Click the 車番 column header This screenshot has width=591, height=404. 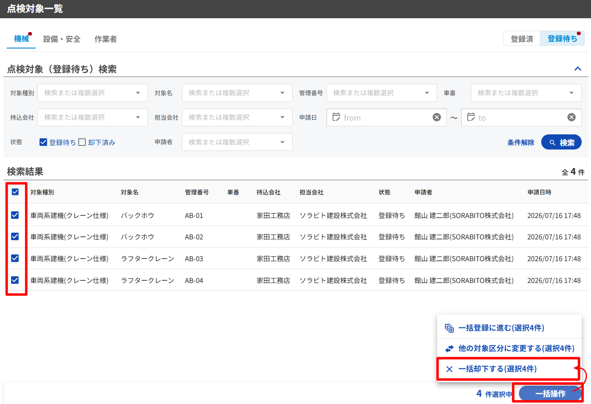233,192
